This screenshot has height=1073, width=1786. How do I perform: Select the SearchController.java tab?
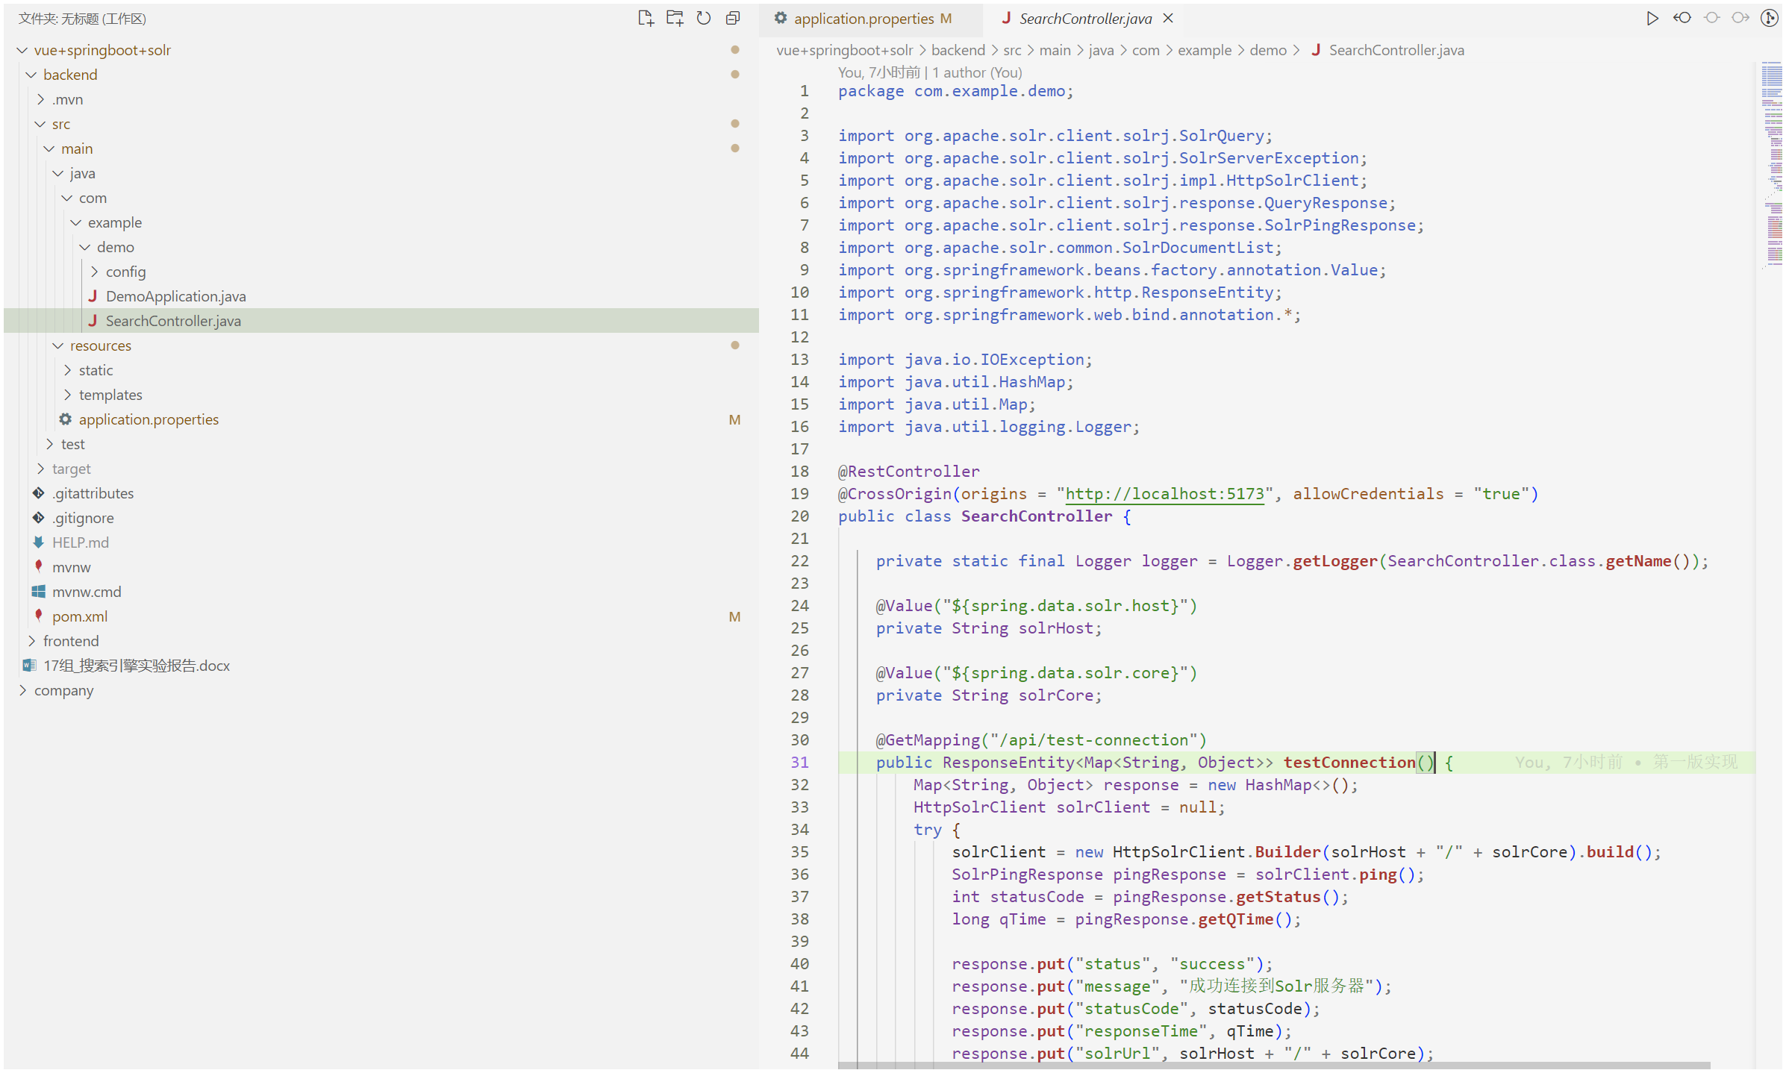click(1084, 19)
